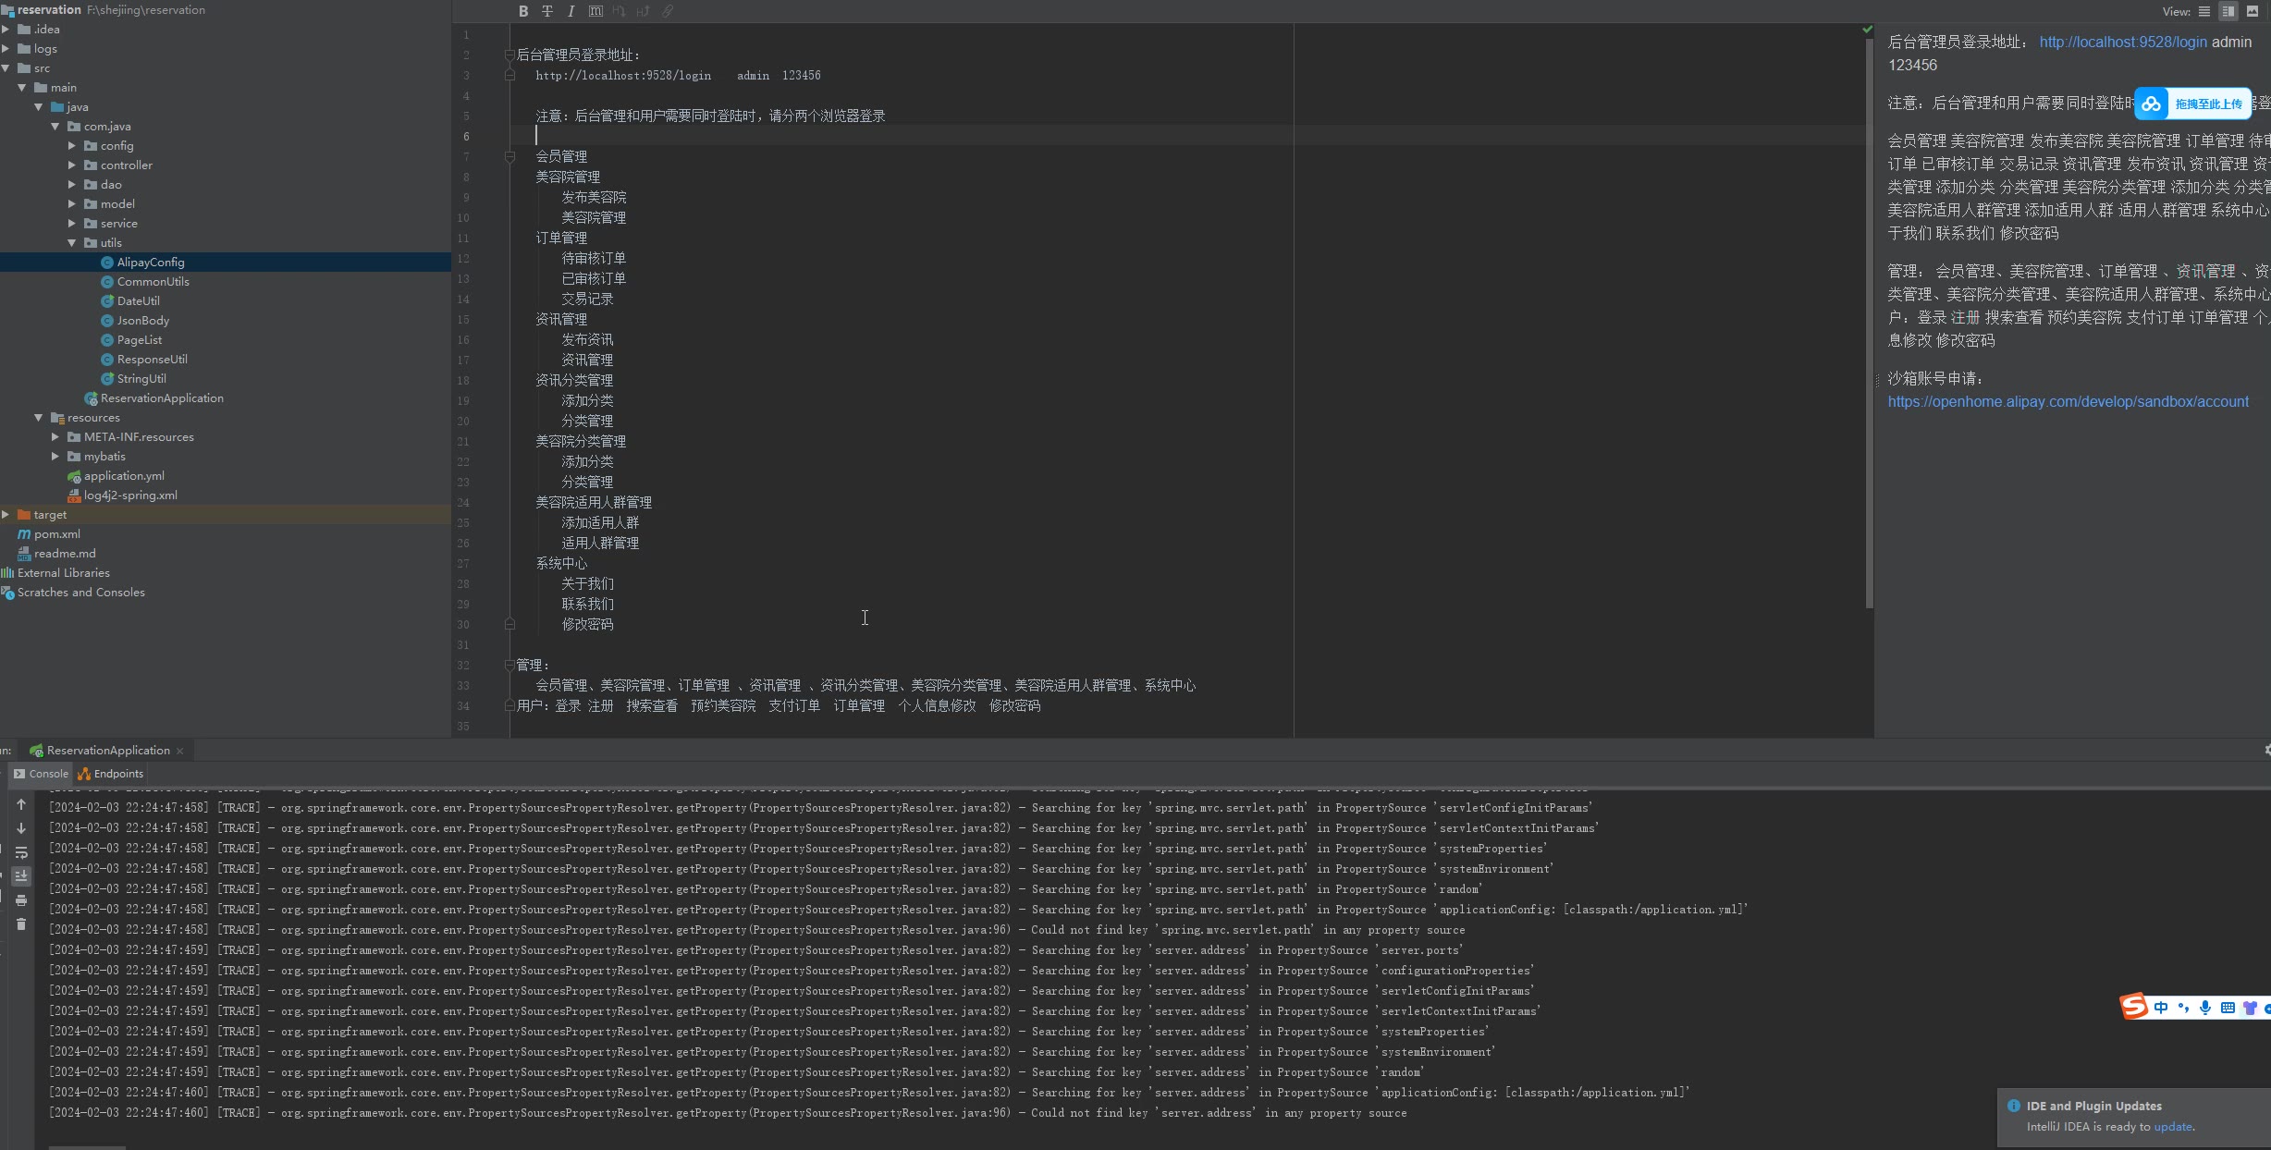Click the print console icon

21,899
